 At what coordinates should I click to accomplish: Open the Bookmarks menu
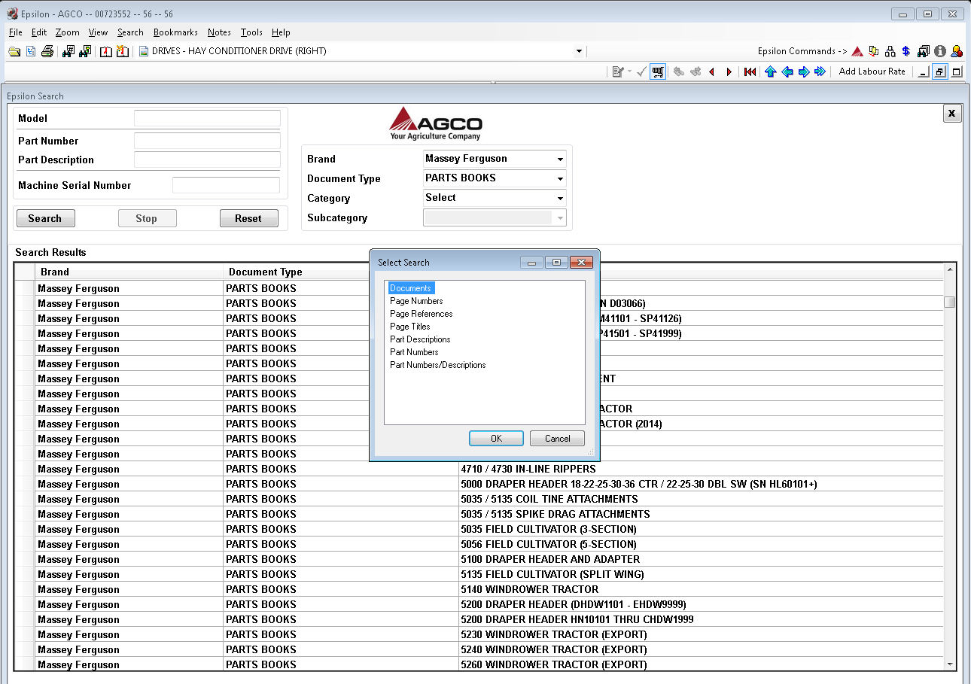click(175, 32)
